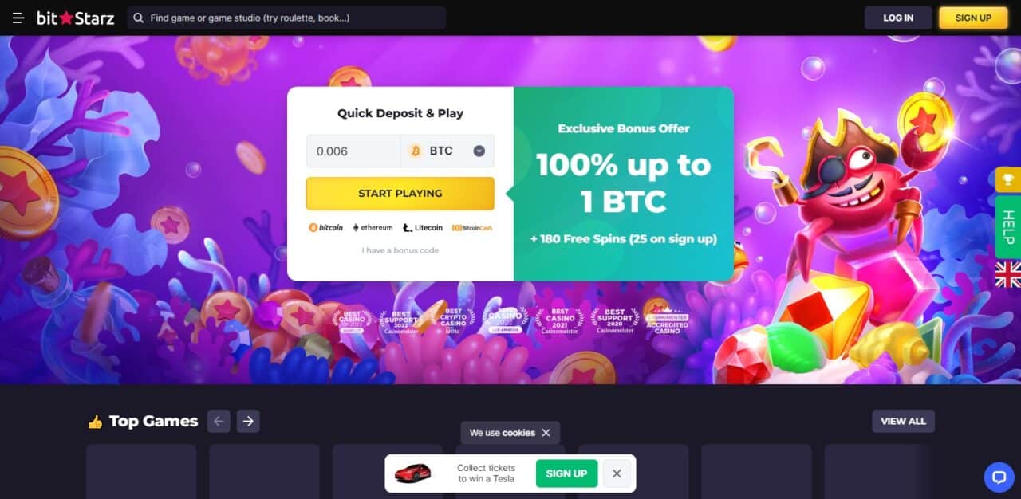Dismiss the cookies notice with X

[546, 433]
